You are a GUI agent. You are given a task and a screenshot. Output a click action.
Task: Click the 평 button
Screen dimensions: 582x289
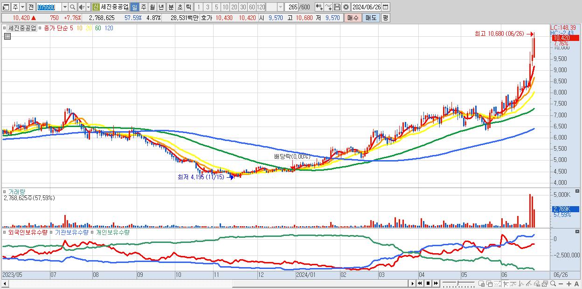385,18
